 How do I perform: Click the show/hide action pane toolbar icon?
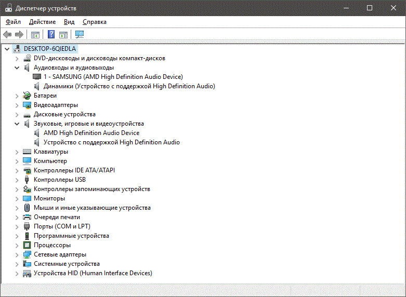[63, 34]
